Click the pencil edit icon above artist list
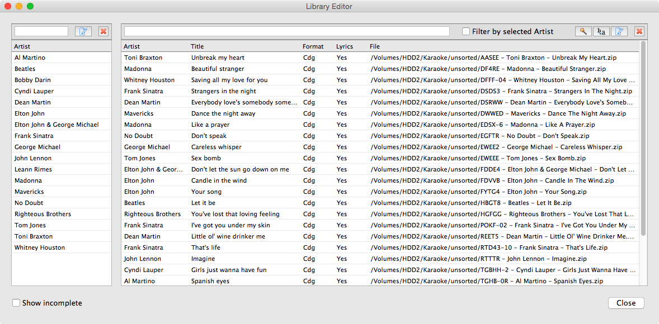Image resolution: width=659 pixels, height=324 pixels. coord(83,31)
